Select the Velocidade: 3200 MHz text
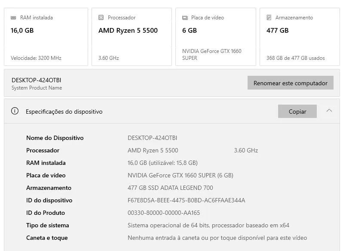Viewport: 346px width, 251px height. [36, 58]
